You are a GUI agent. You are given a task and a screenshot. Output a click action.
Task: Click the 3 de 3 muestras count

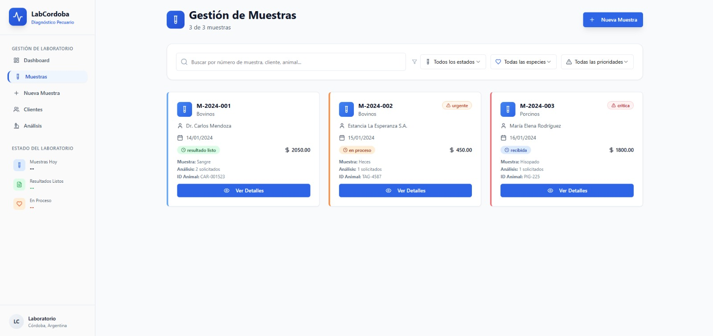(210, 28)
